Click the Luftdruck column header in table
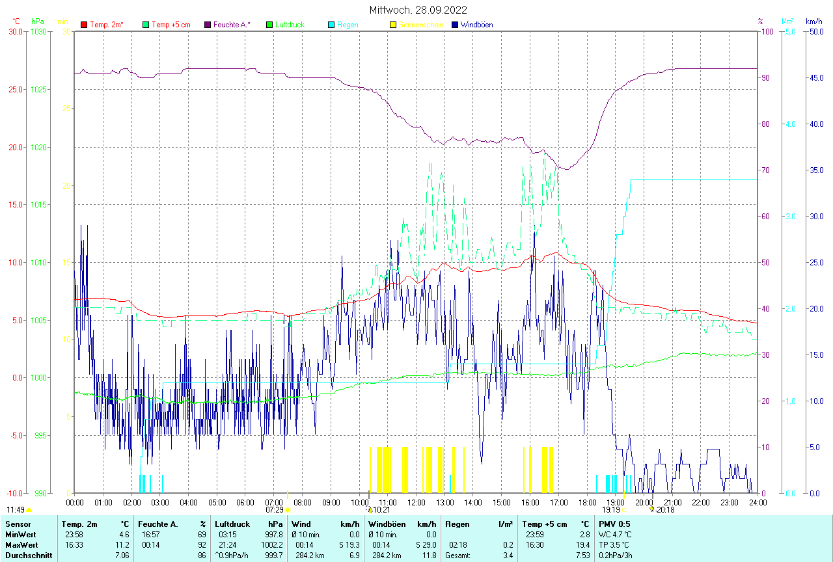Screen dimensions: 833x562 (x=233, y=524)
